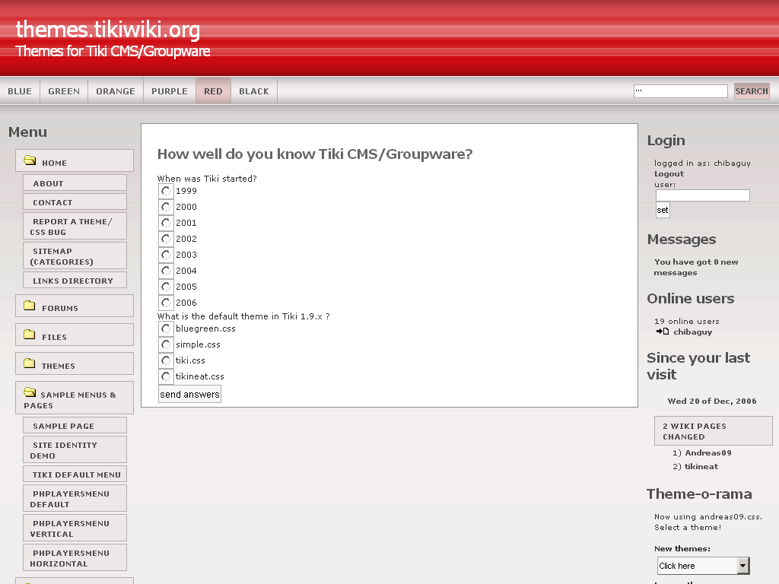Switch to the Blue theme tab
Screen dimensions: 779x584
(x=20, y=91)
